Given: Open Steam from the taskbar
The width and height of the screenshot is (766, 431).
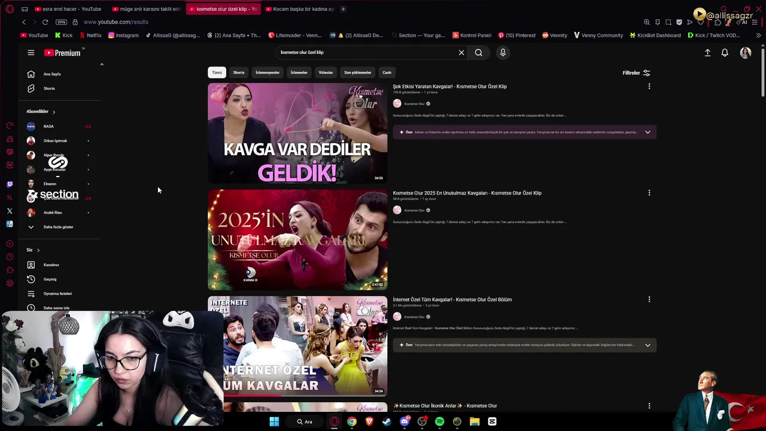Looking at the screenshot, I should (x=387, y=422).
